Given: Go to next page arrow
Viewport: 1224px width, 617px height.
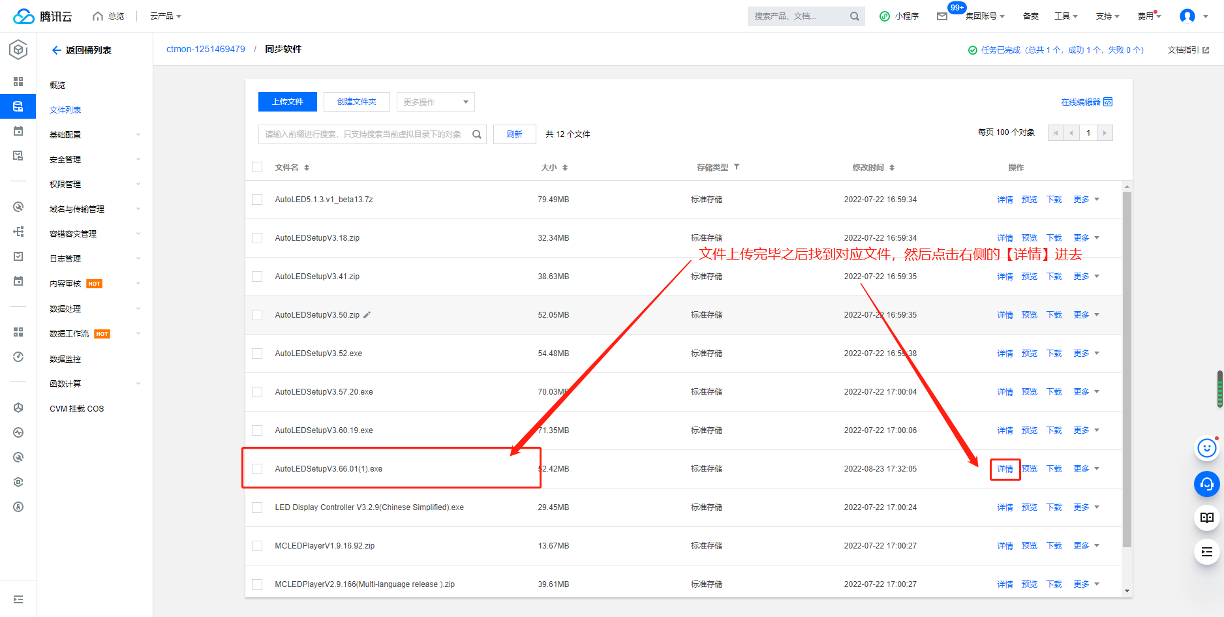Looking at the screenshot, I should pos(1105,133).
